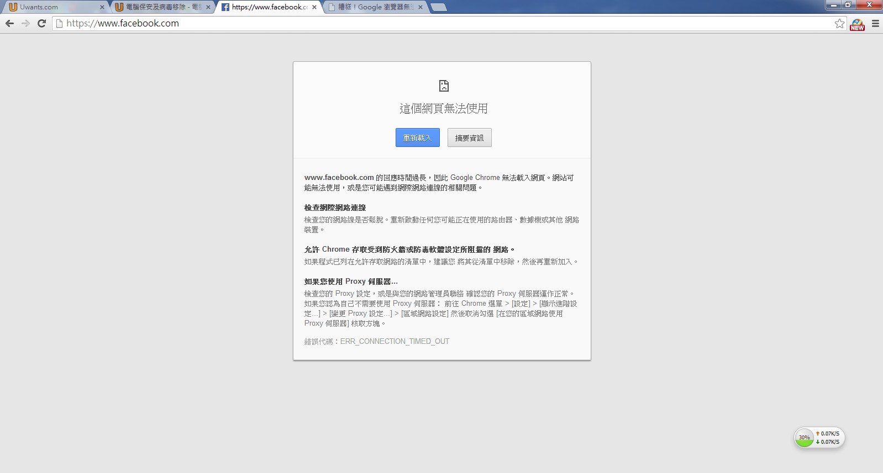Close the 電腦保安及病毒移除 tab
This screenshot has width=883, height=473.
(208, 7)
